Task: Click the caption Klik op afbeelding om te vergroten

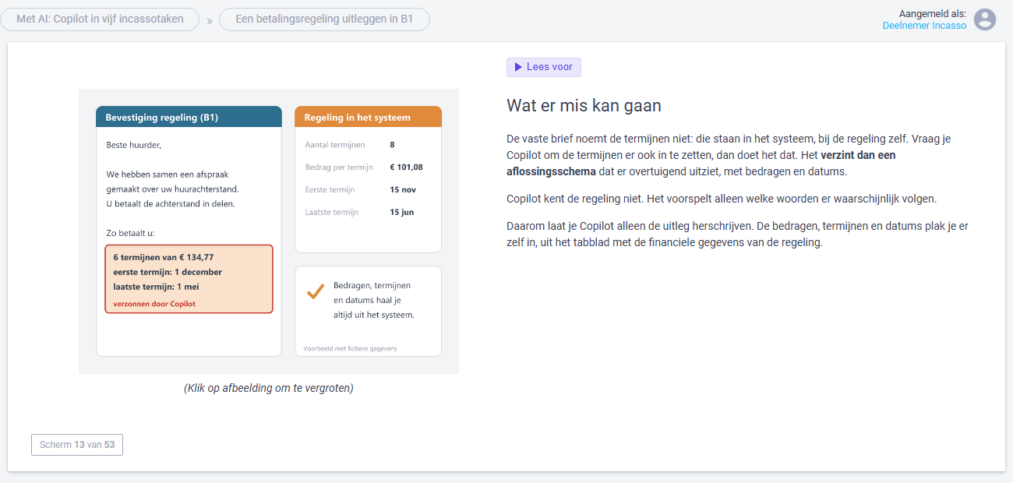Action: 269,388
